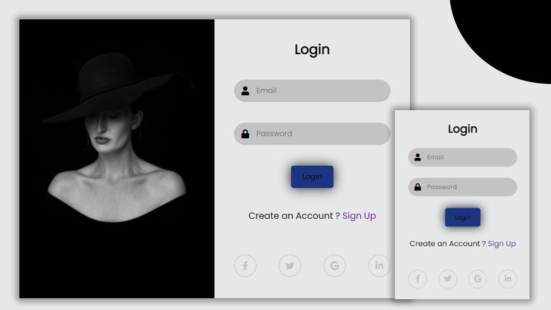Click the 'Create an Account ?' text in mobile form
This screenshot has height=310, width=551.
click(448, 244)
